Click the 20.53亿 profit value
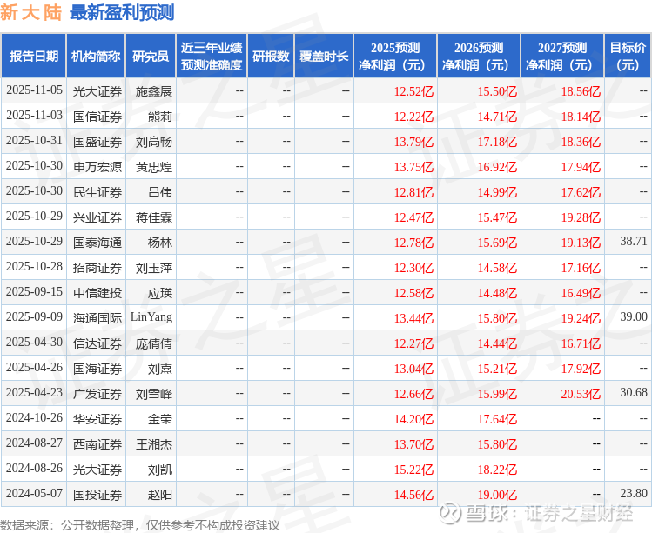 pos(581,394)
